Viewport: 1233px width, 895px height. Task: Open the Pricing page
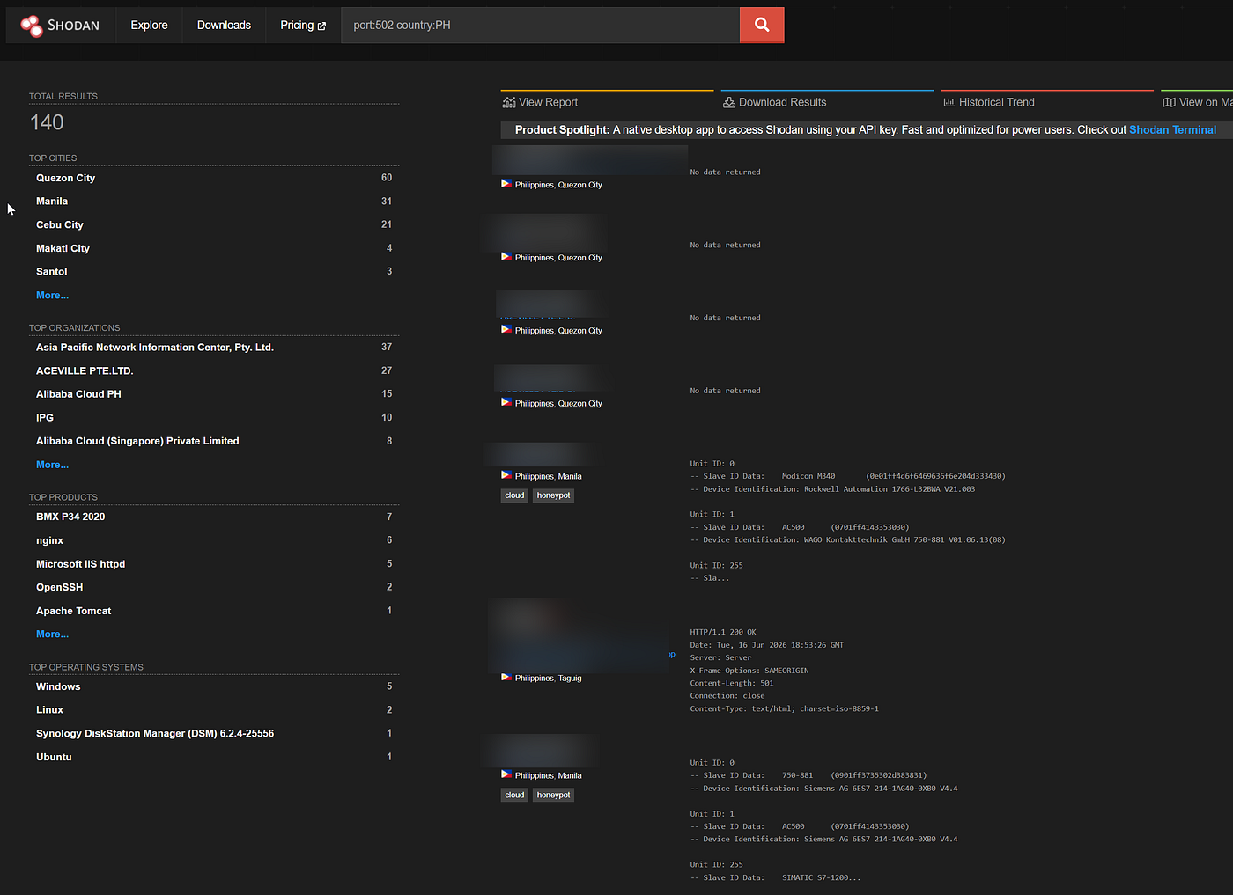pos(303,25)
